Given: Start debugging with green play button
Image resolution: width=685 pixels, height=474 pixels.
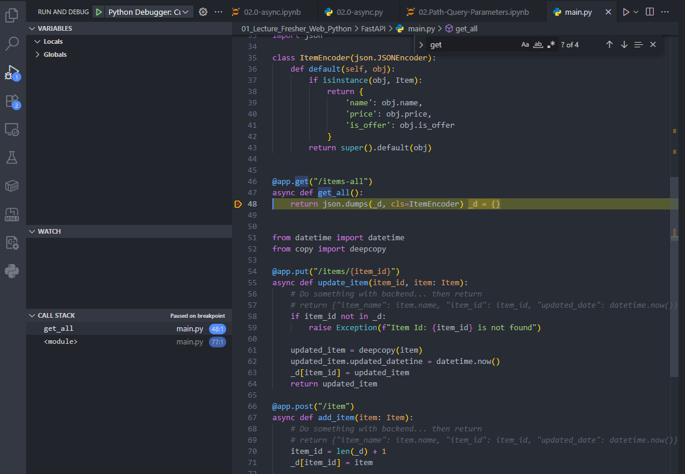Looking at the screenshot, I should point(99,12).
